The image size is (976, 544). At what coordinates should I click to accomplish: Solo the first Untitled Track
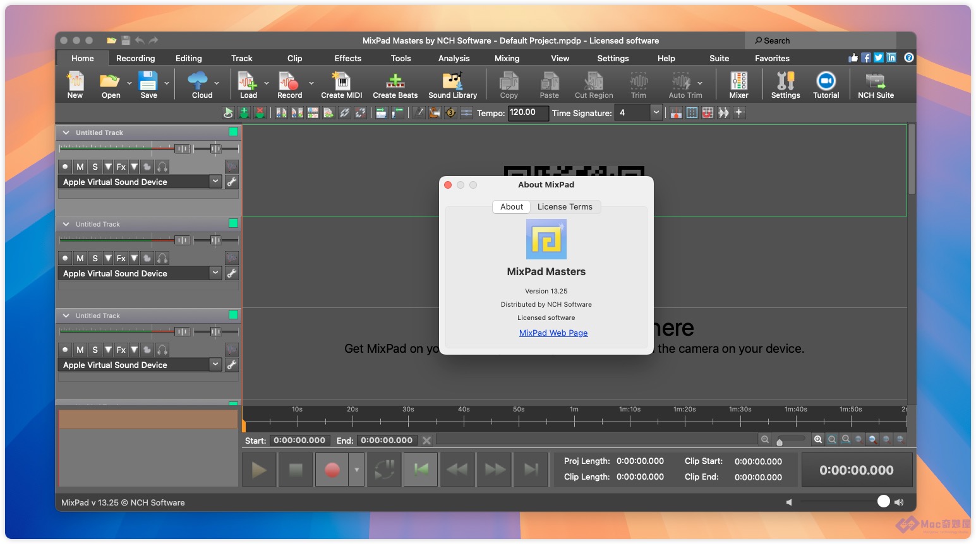pos(95,167)
